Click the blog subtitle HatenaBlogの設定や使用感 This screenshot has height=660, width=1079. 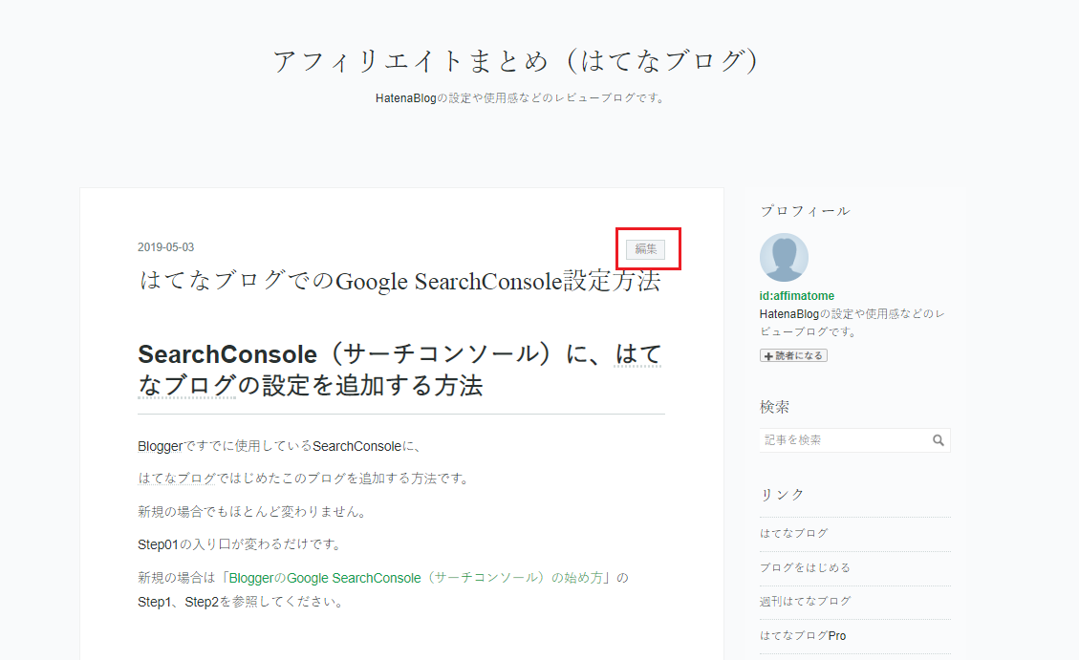(x=521, y=98)
